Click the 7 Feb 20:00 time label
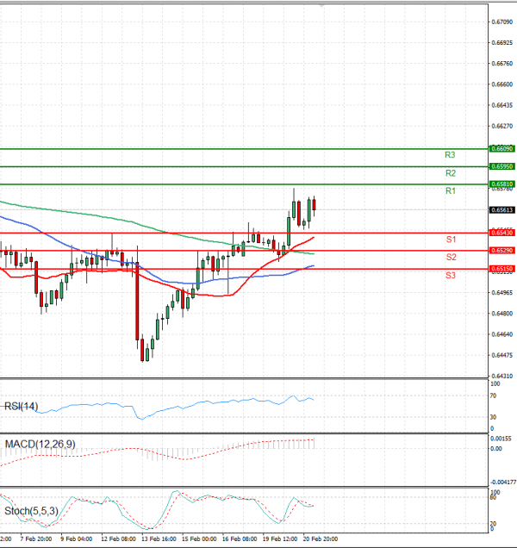517x548 pixels. [36, 539]
